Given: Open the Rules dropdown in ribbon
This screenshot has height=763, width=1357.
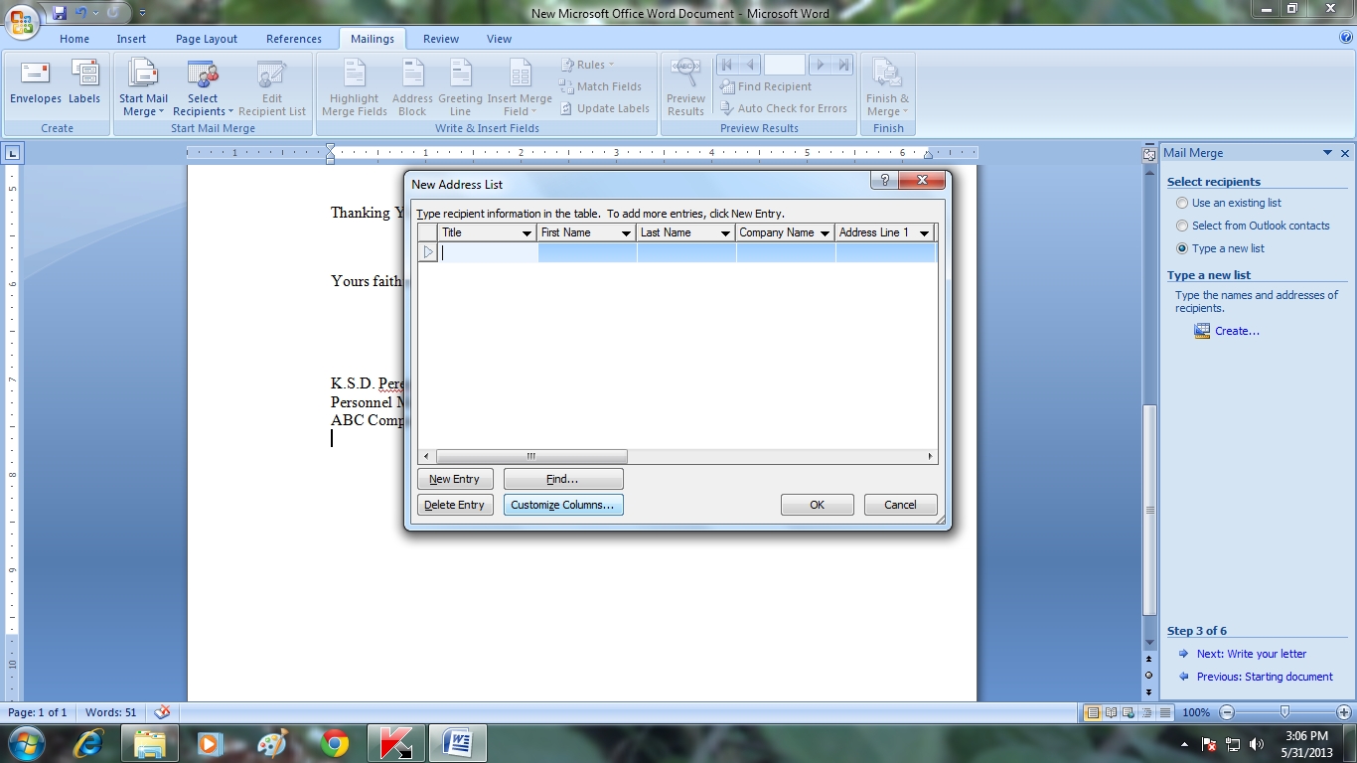Looking at the screenshot, I should (x=587, y=65).
